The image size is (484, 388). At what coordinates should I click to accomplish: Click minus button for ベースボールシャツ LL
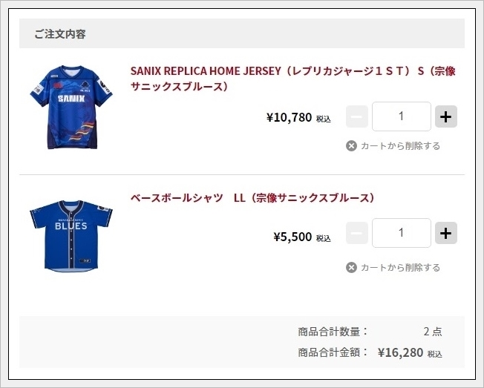pyautogui.click(x=357, y=233)
